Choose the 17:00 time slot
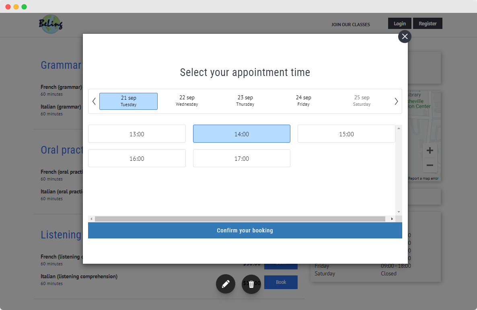The width and height of the screenshot is (477, 310). (x=242, y=158)
